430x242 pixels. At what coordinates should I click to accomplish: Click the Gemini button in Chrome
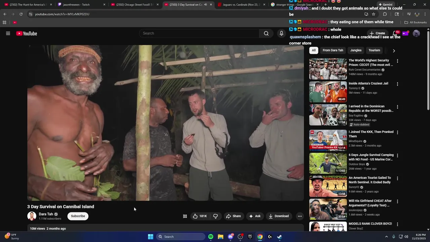pos(385,5)
